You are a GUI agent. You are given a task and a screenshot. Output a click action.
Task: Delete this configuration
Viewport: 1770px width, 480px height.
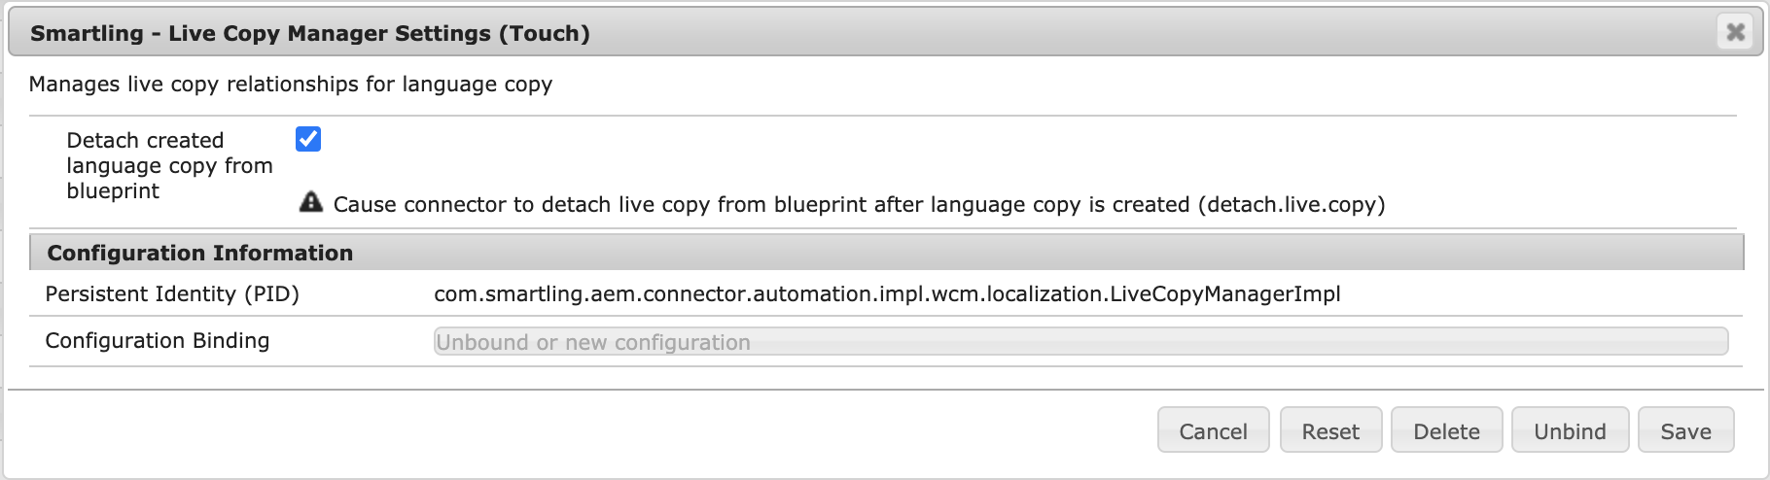point(1446,430)
